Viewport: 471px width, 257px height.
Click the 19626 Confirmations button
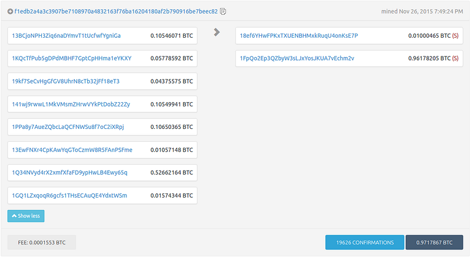pyautogui.click(x=364, y=242)
